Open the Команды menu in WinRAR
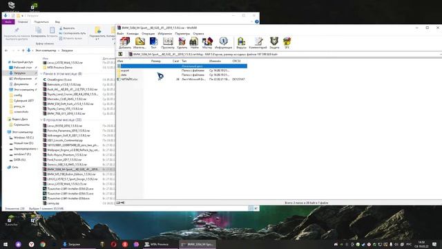Image resolution: width=442 pixels, height=249 pixels. click(x=133, y=34)
